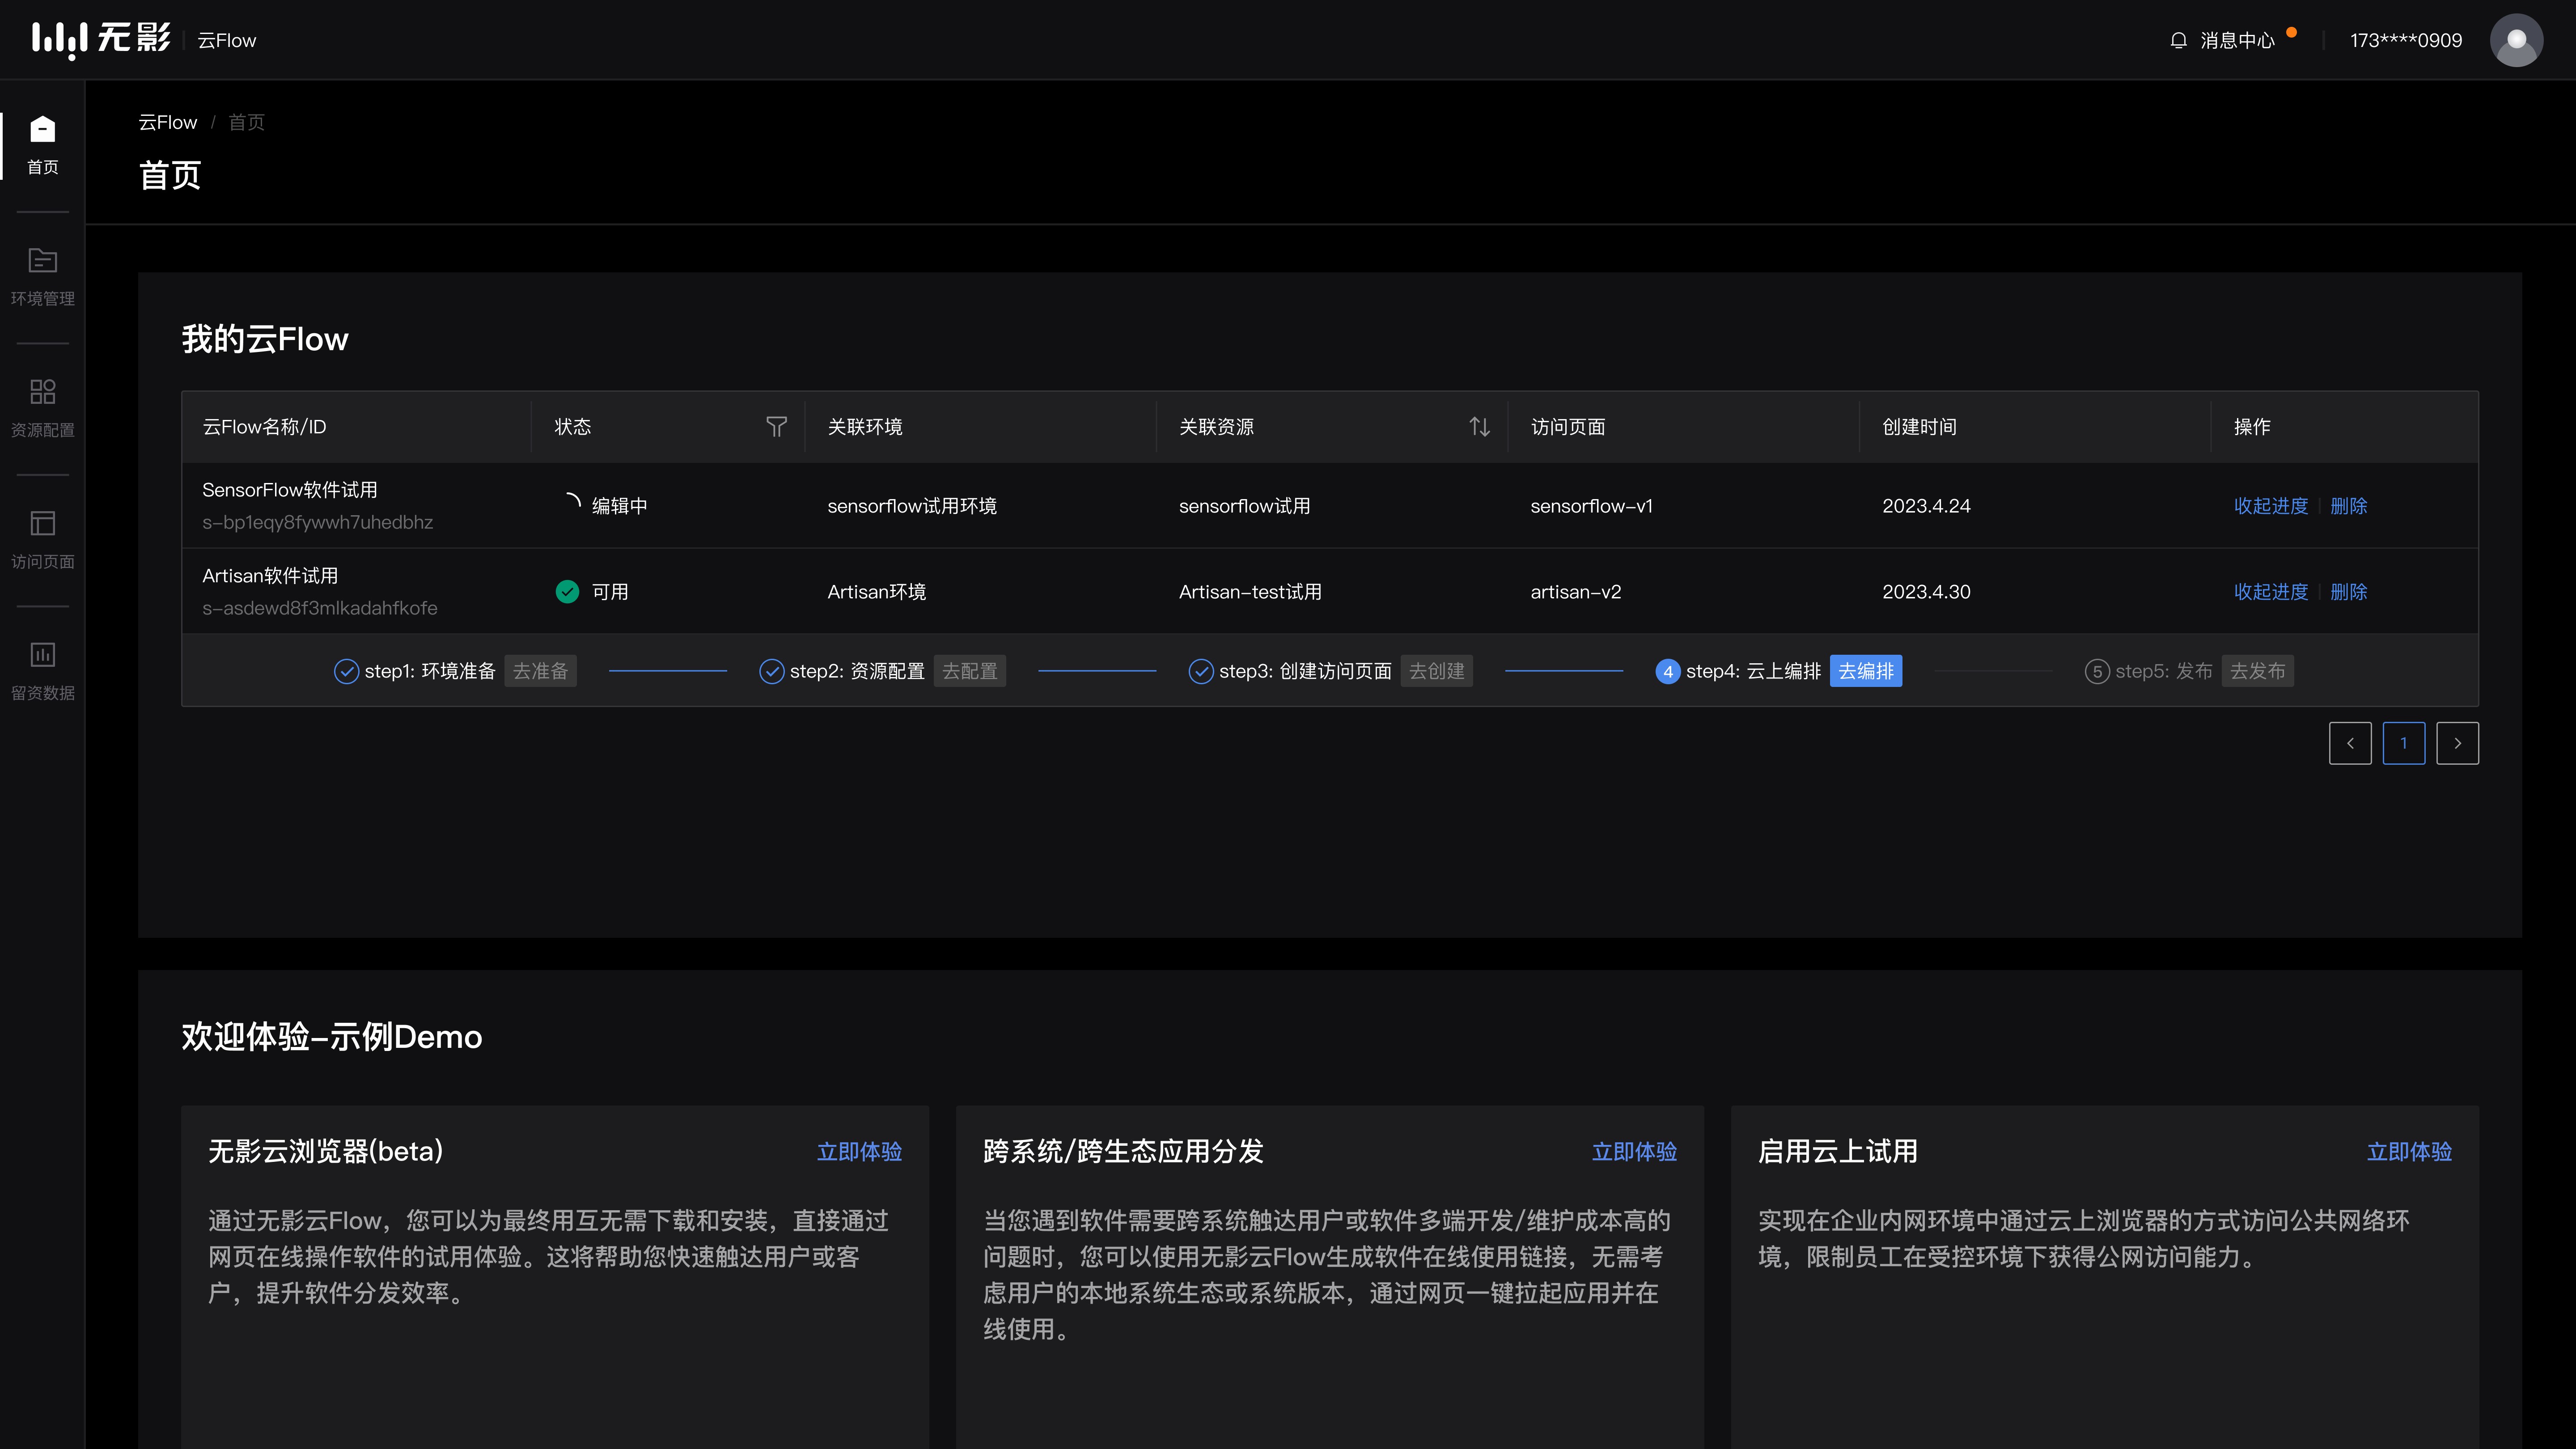Viewport: 2576px width, 1449px height.
Task: Open 环境管理 in sidebar
Action: [43, 277]
